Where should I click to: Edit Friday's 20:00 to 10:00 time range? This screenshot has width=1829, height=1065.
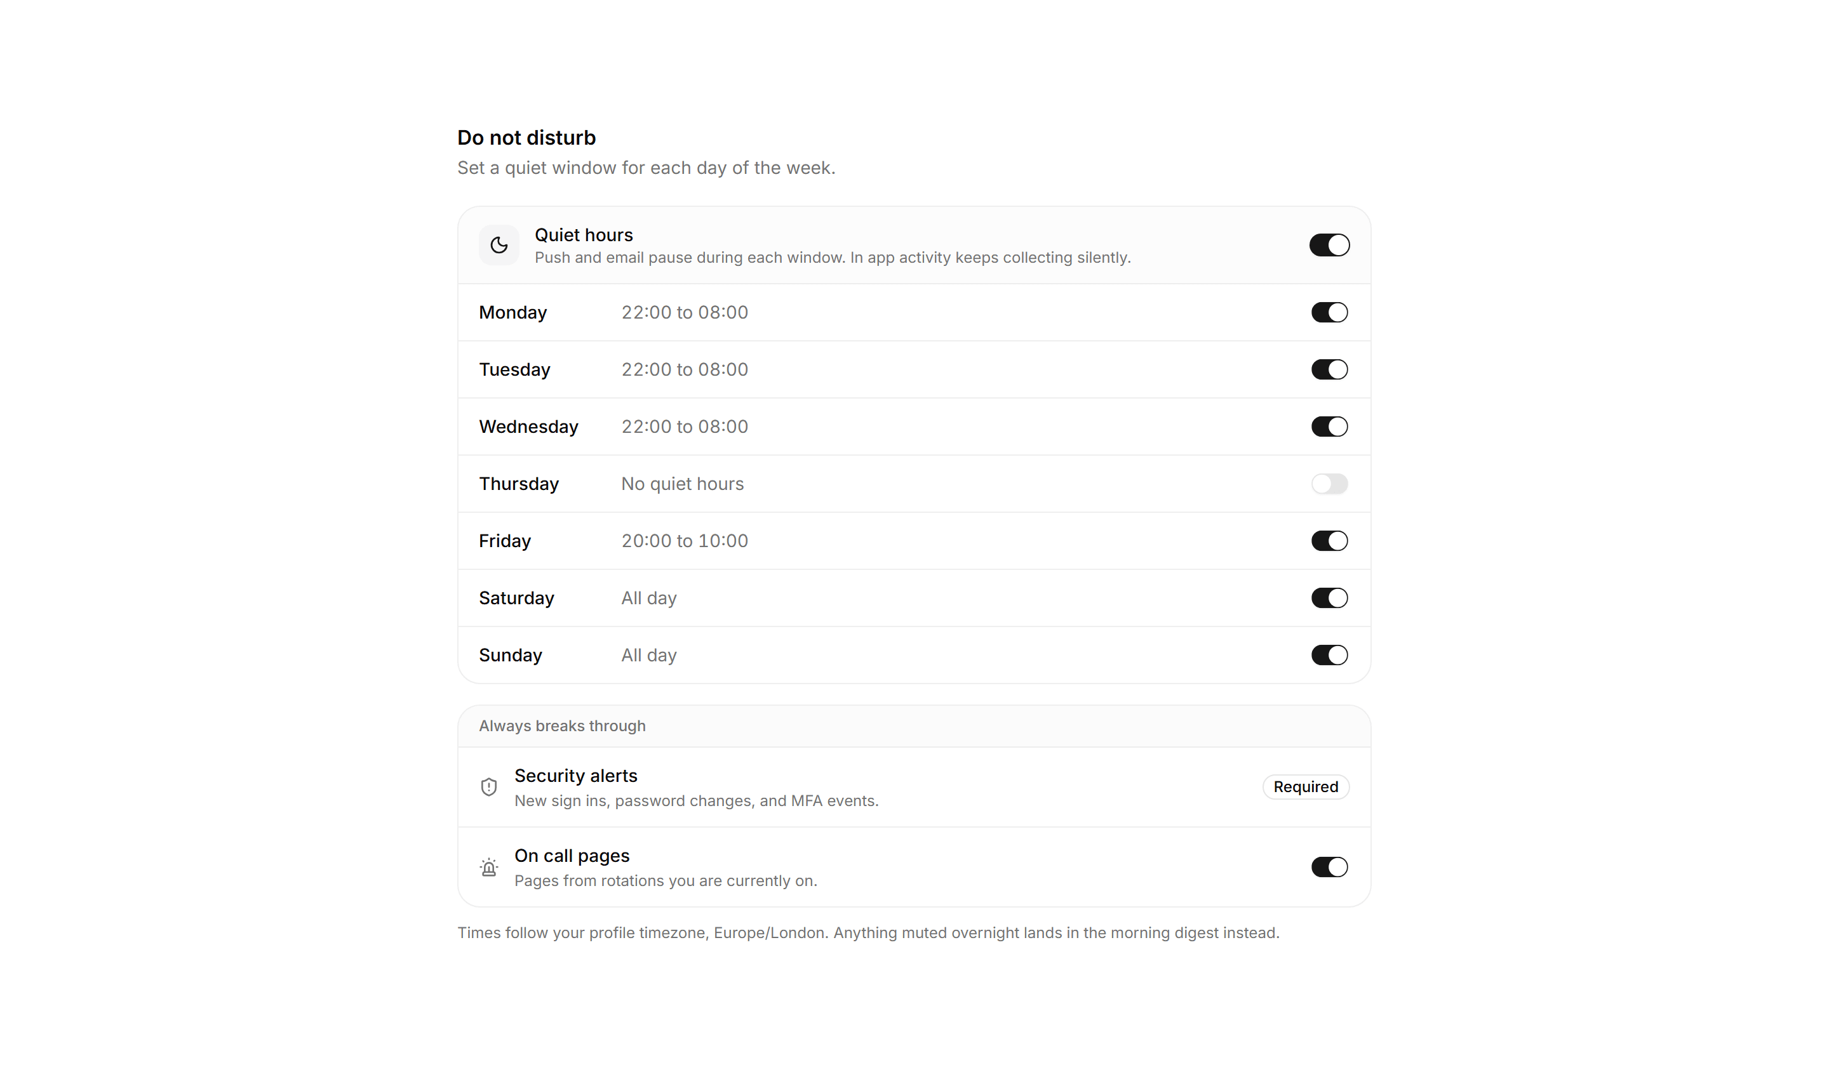click(685, 541)
